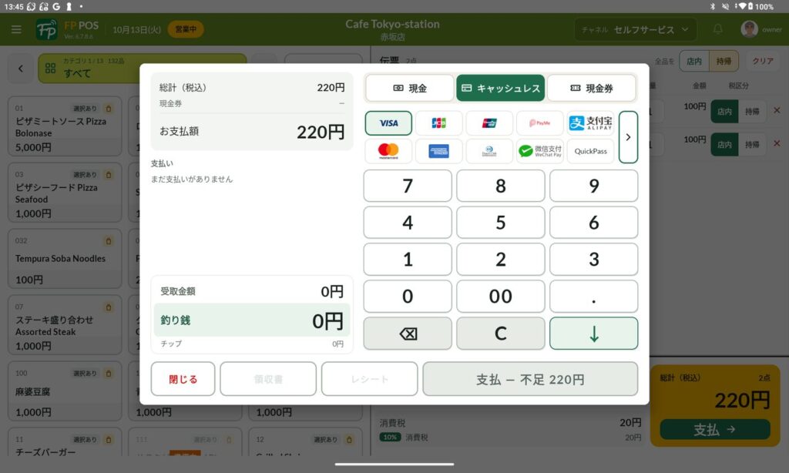Tap the 領収書 receipt button

pos(268,379)
